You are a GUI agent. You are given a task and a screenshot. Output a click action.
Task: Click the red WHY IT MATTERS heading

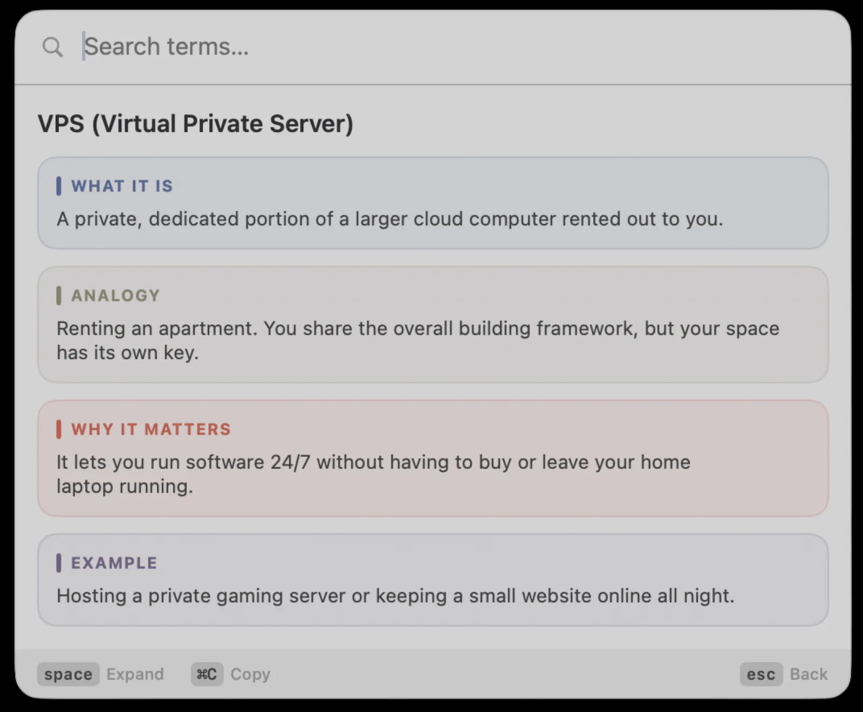[x=151, y=429]
